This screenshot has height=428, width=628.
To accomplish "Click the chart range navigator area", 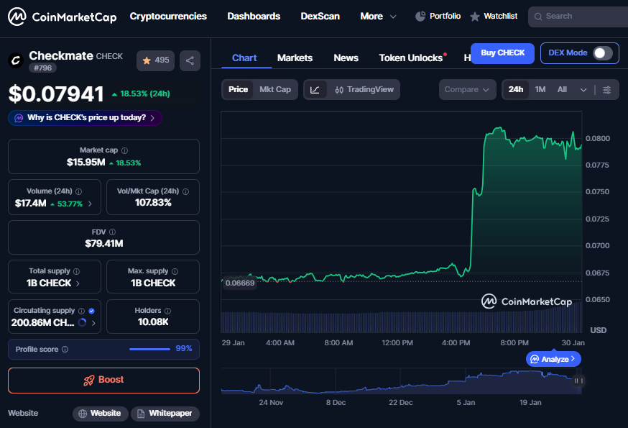I will (401, 381).
